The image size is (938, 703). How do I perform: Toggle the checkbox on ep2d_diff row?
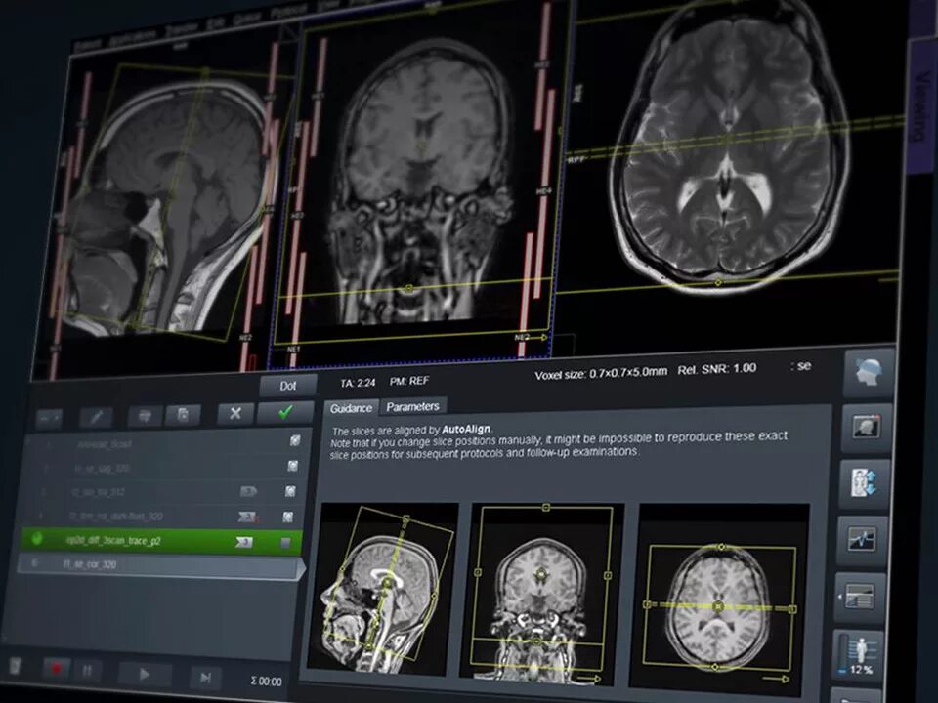pyautogui.click(x=285, y=542)
